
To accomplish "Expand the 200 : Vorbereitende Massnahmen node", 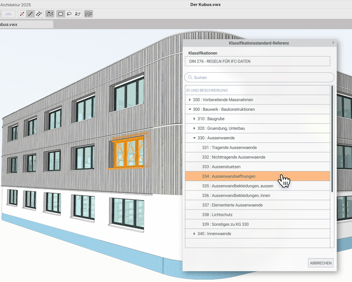I will [190, 99].
